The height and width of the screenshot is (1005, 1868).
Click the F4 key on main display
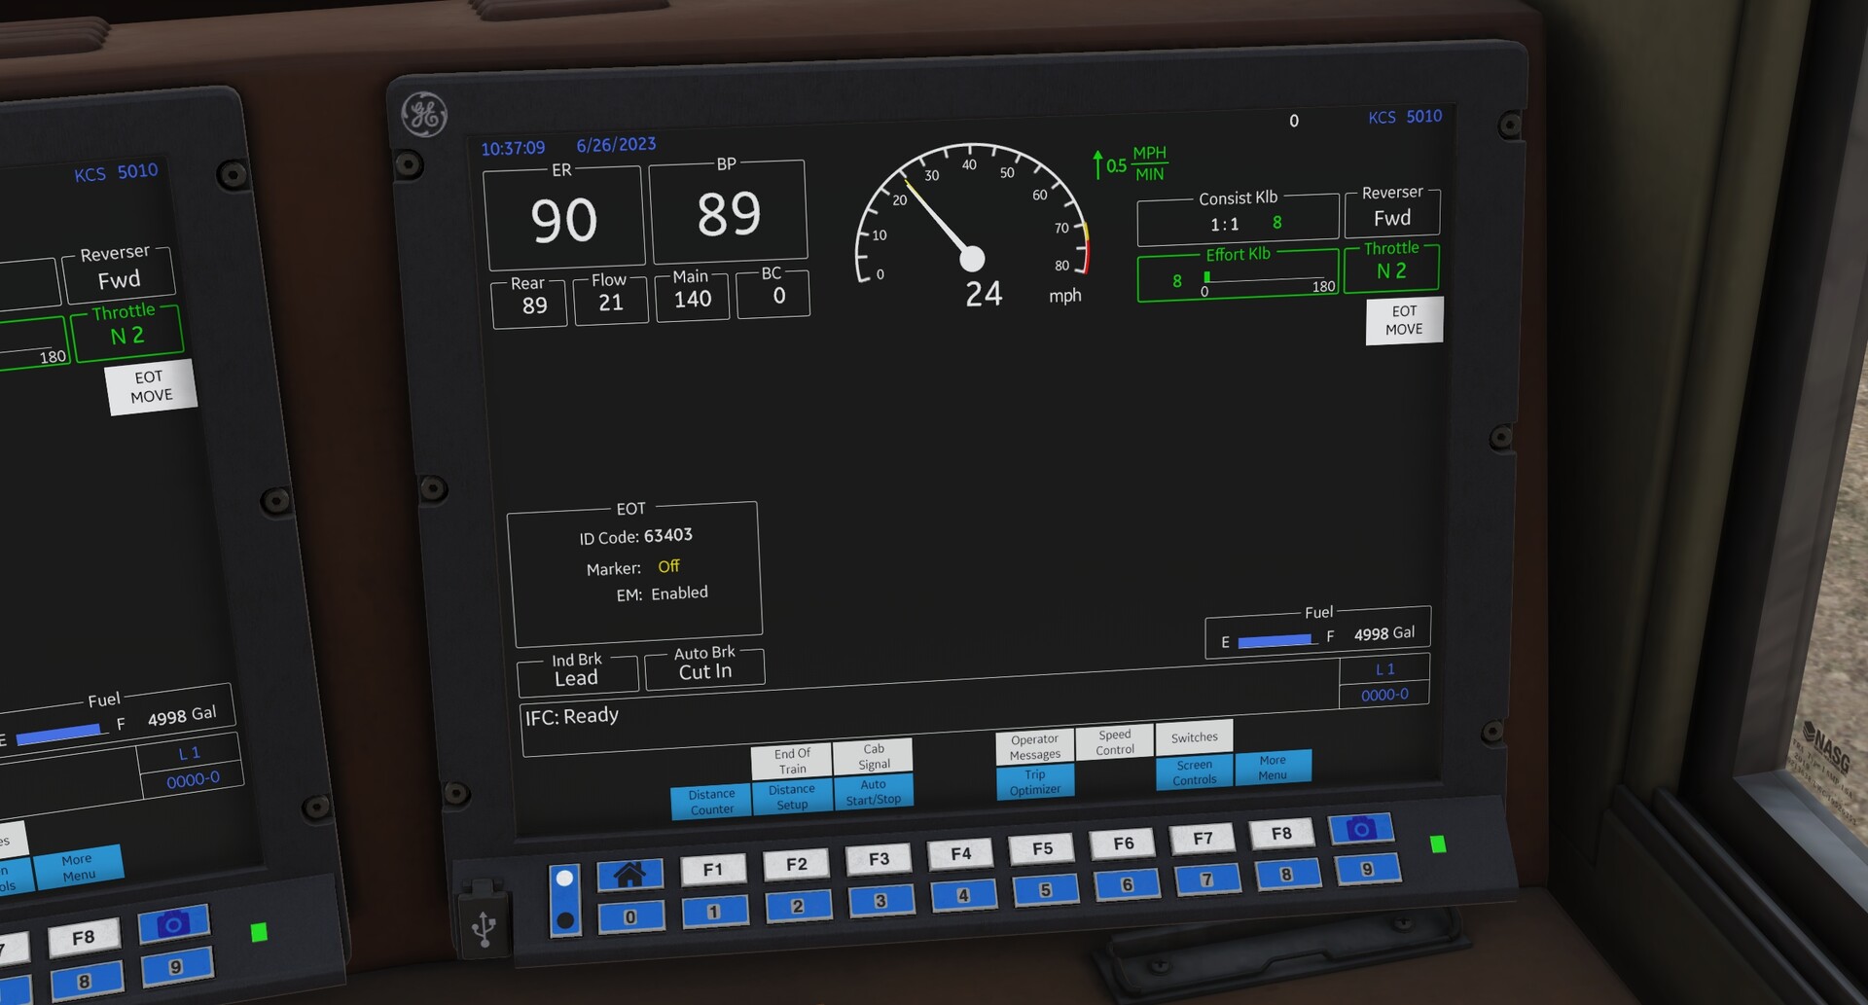pyautogui.click(x=961, y=853)
